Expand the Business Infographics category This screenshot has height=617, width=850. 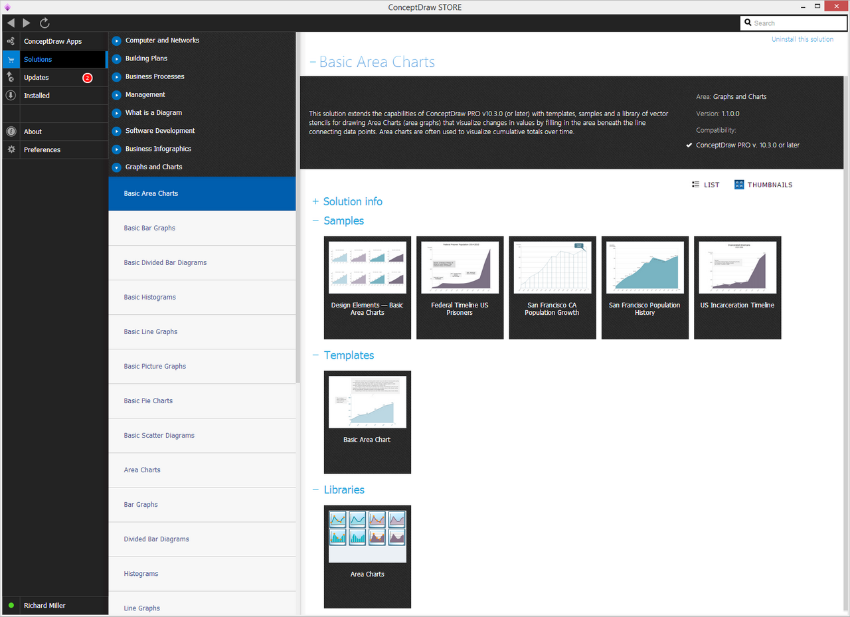coord(117,149)
